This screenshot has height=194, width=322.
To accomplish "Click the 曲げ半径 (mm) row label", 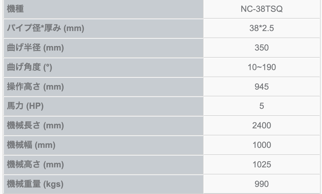I will coord(35,48).
